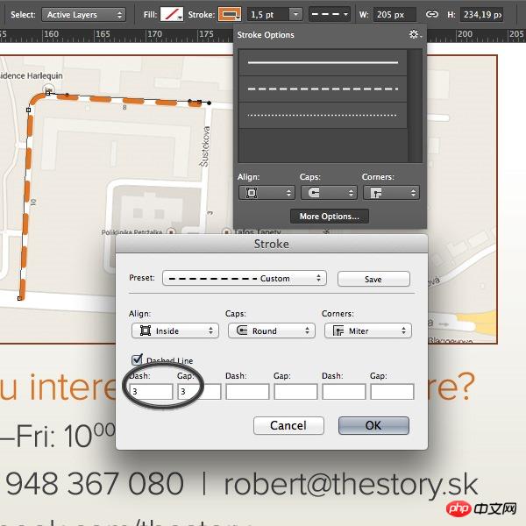
Task: Click the first Gap input field
Action: click(199, 392)
